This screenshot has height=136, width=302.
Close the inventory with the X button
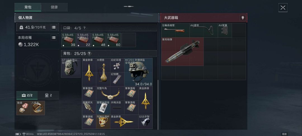pos(283,8)
